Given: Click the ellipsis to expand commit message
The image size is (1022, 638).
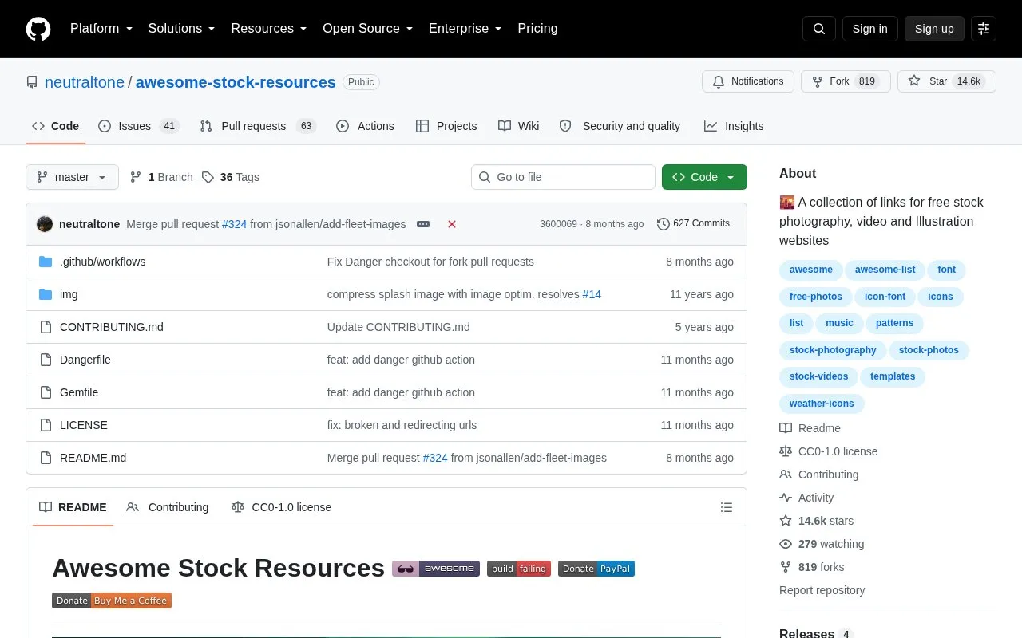Looking at the screenshot, I should click(x=423, y=224).
